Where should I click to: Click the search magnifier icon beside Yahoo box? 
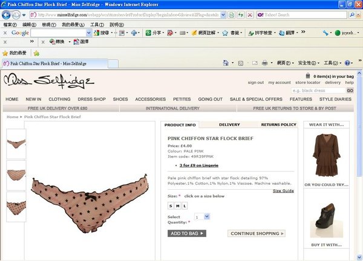coord(352,14)
